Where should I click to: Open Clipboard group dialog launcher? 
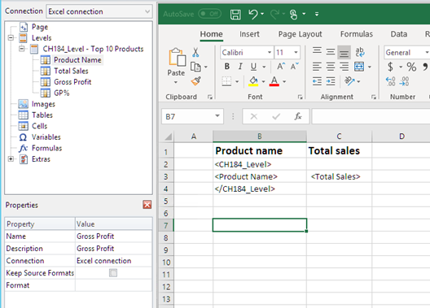[x=210, y=97]
